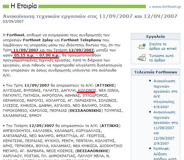Click bold 'ΑΤΤΙΚΗΣ' in the Τετάρτη bullet
Screen dimensions: 184x160
click(110, 126)
